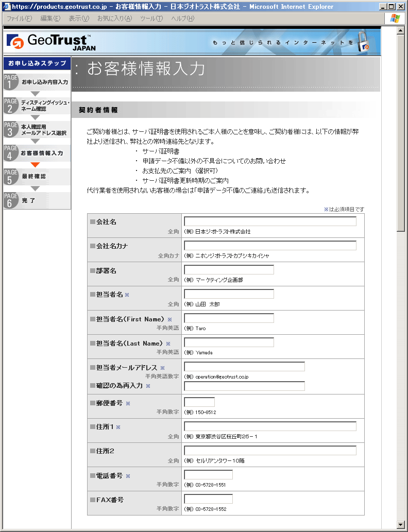Click the PAGE 4 step icon
The width and height of the screenshot is (408, 532).
(10, 153)
